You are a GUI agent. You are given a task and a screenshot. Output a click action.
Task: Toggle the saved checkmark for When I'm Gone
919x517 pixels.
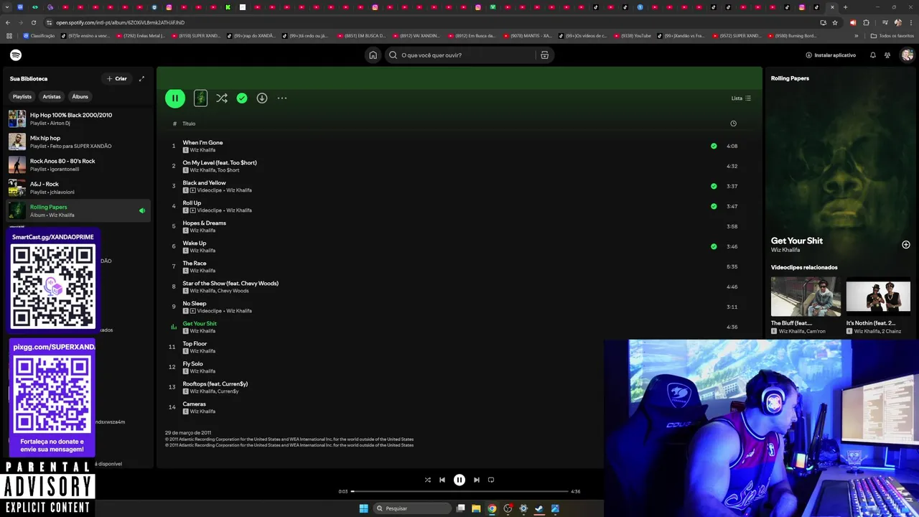[714, 146]
